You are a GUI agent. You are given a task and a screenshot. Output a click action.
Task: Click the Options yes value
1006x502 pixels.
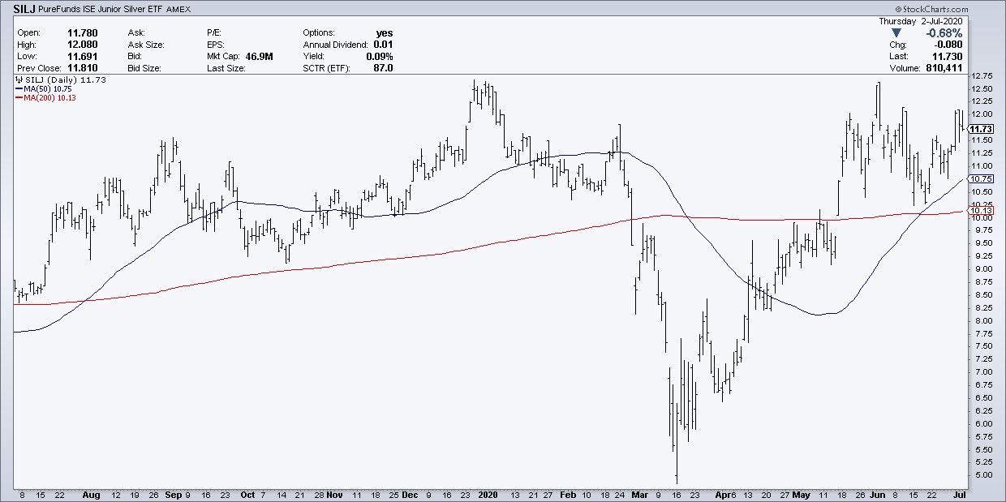pyautogui.click(x=384, y=33)
